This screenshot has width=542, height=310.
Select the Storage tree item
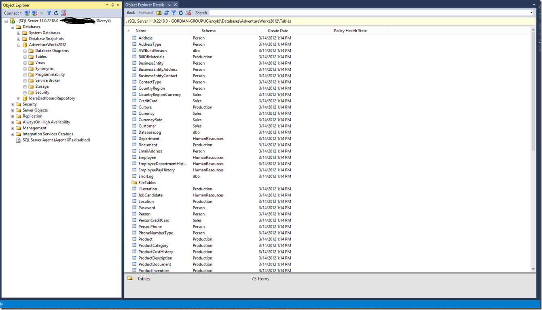point(42,86)
